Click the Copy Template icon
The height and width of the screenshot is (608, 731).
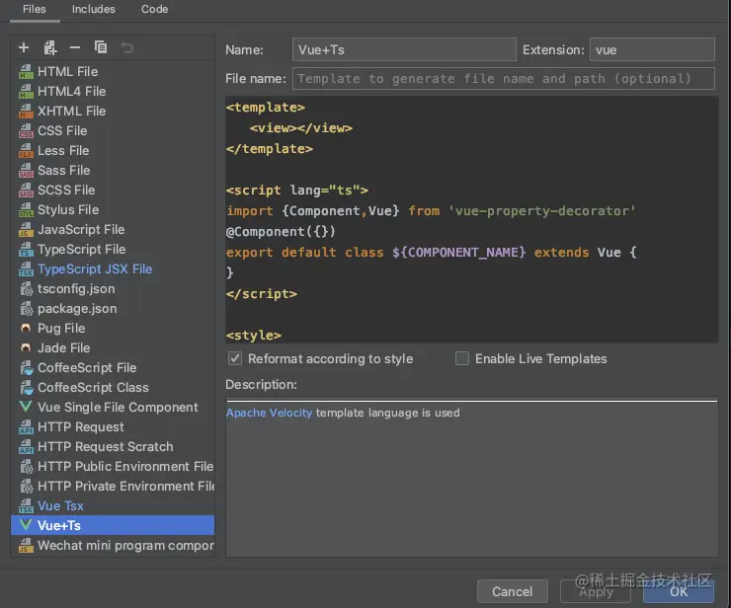pyautogui.click(x=101, y=47)
